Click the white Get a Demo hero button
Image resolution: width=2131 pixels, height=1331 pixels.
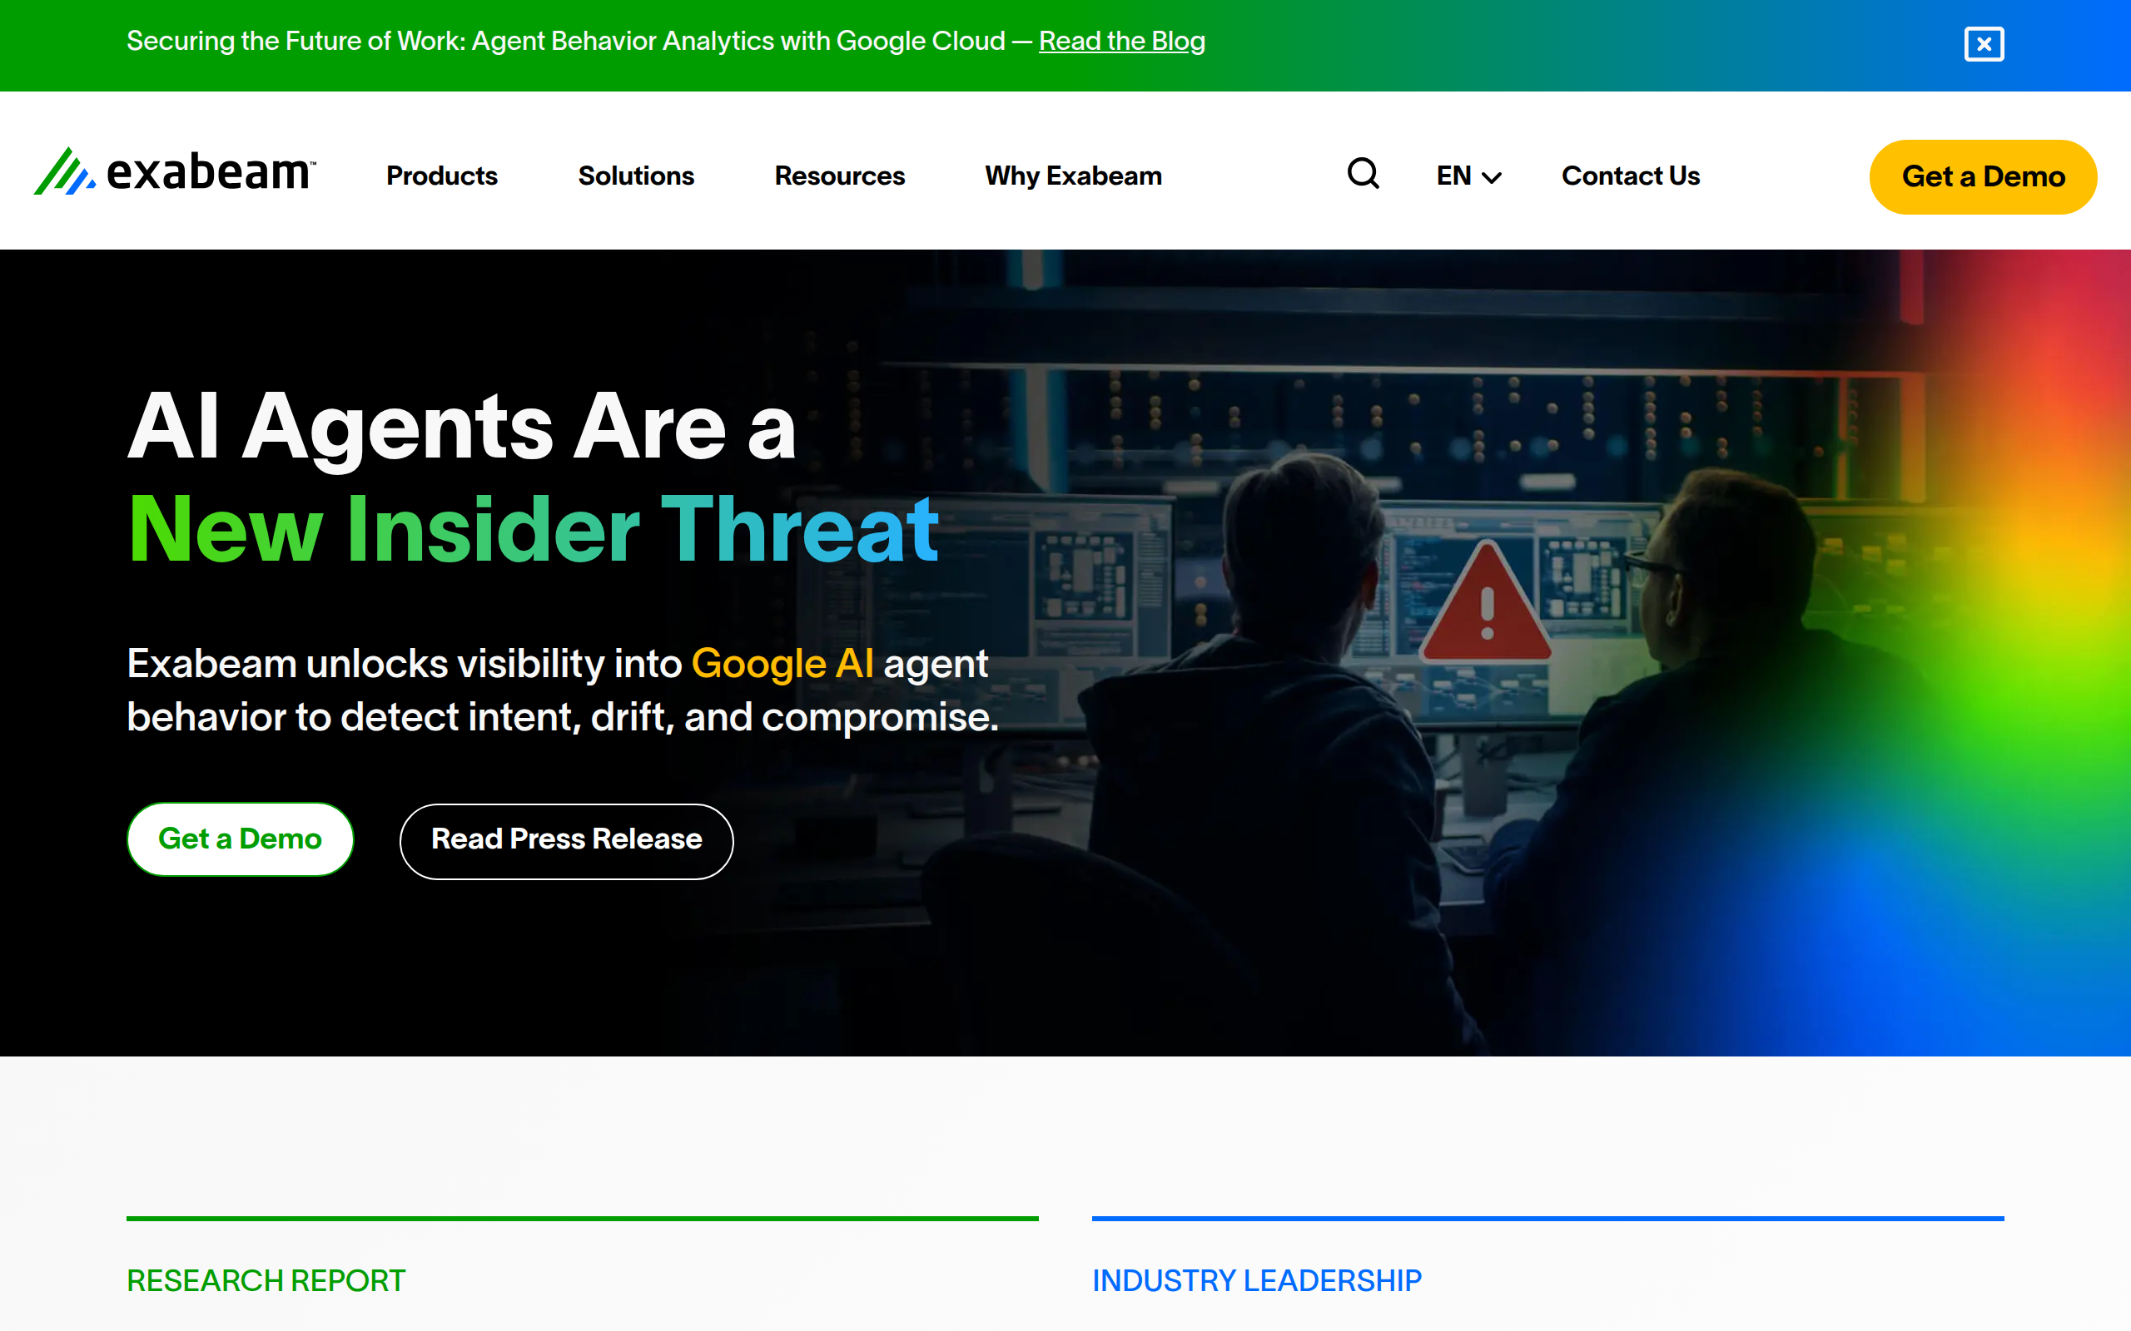coord(240,839)
